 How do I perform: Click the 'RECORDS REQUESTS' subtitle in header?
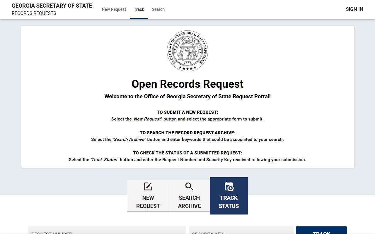point(34,13)
